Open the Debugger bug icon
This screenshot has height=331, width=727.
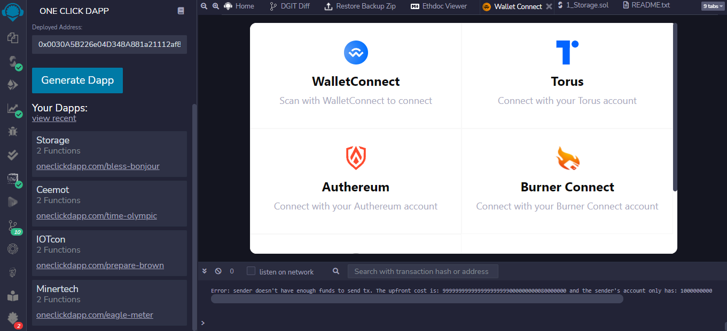pos(13,131)
